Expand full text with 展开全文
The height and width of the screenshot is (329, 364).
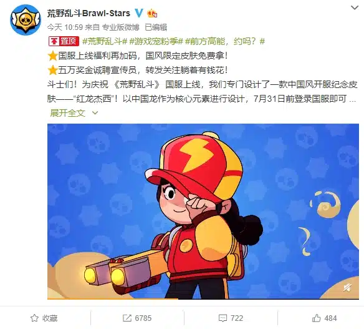tap(67, 113)
